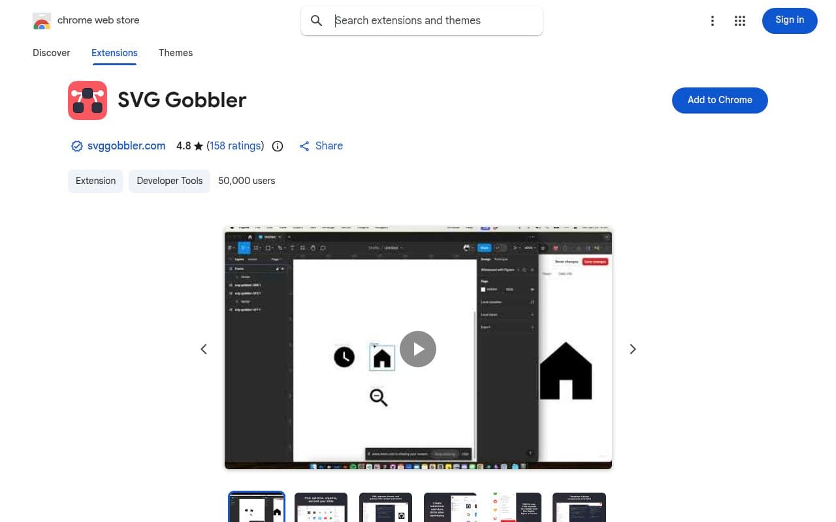Select the Extensions tab
Image resolution: width=836 pixels, height=522 pixels.
click(x=114, y=53)
